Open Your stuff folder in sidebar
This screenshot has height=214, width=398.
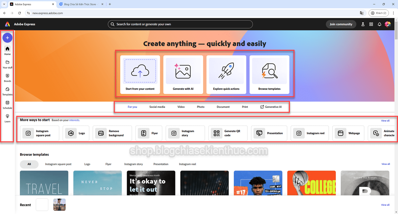[x=7, y=64]
